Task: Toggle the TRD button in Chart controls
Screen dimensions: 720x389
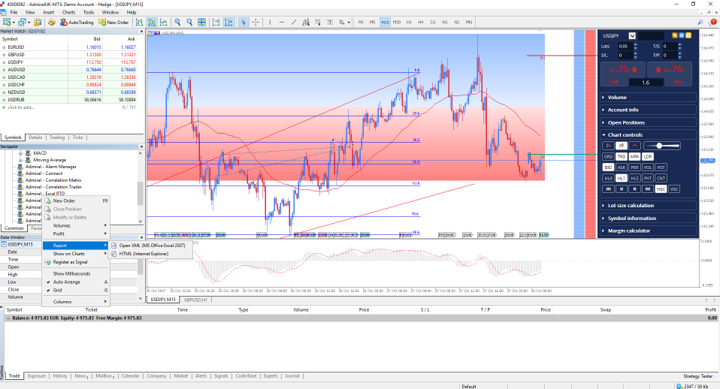Action: (622, 156)
